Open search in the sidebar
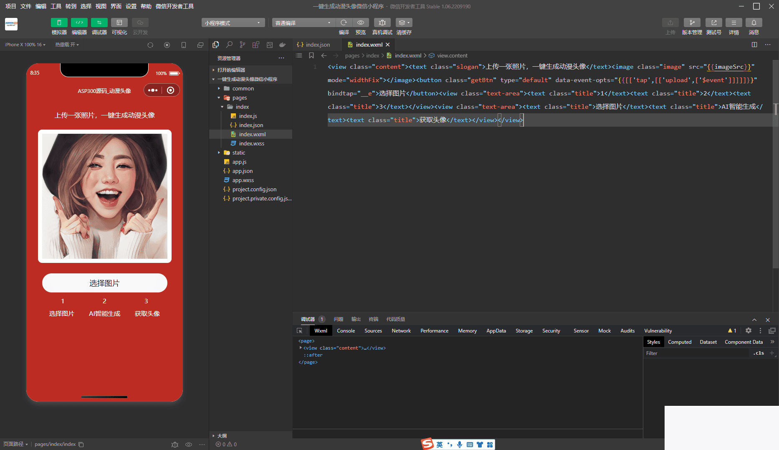This screenshot has width=779, height=450. pyautogui.click(x=229, y=45)
